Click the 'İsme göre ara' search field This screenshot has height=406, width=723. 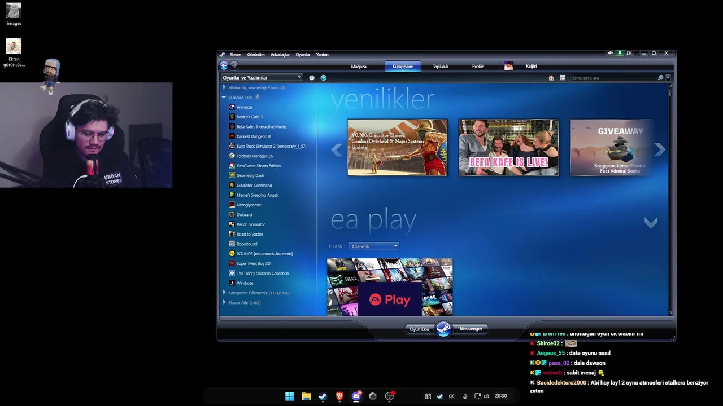pyautogui.click(x=614, y=78)
